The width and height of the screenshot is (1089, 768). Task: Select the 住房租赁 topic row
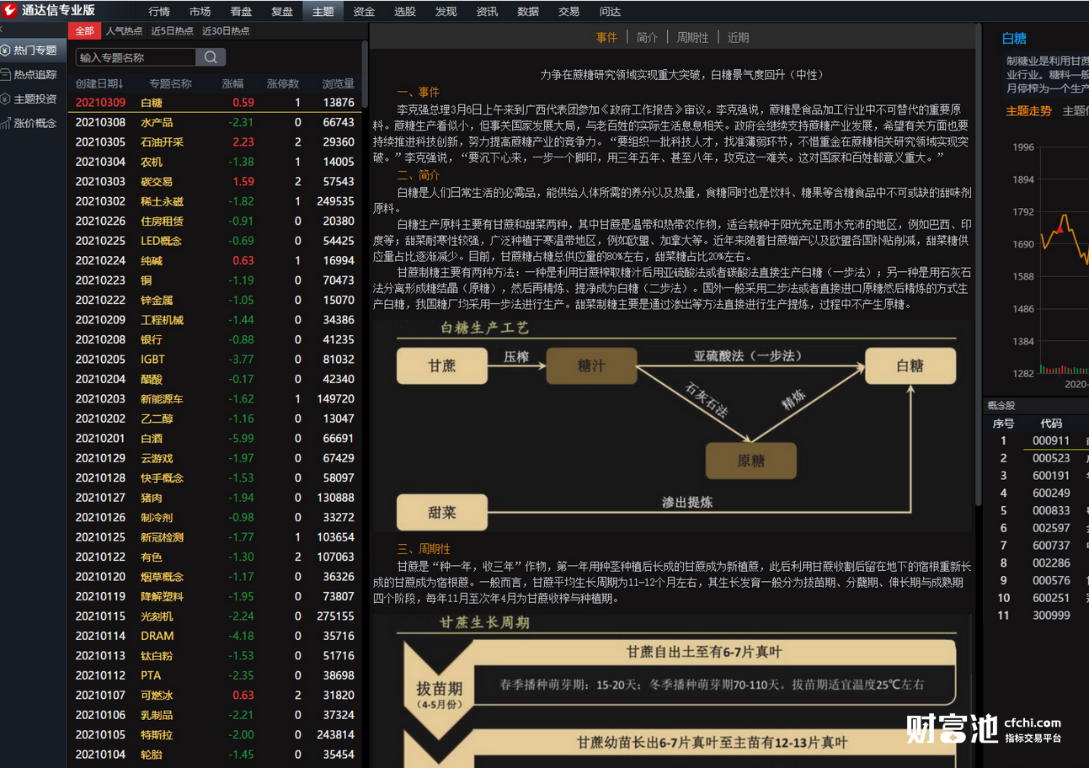(x=215, y=221)
